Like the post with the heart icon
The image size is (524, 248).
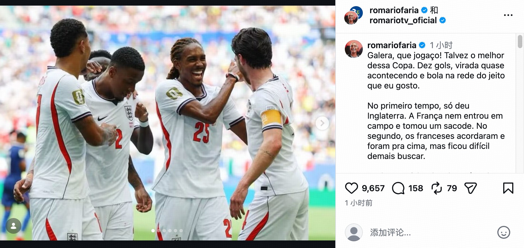click(351, 188)
